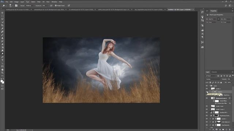This screenshot has width=234, height=131.
Task: Switch to the Channels tab
Action: click(214, 72)
